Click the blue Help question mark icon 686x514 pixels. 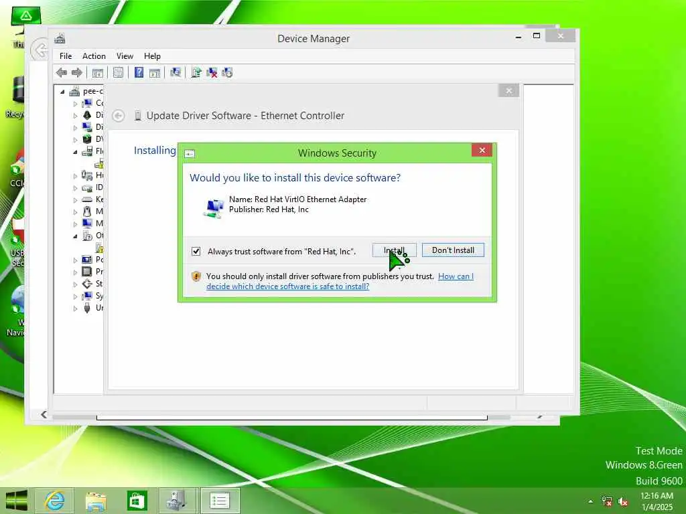139,72
